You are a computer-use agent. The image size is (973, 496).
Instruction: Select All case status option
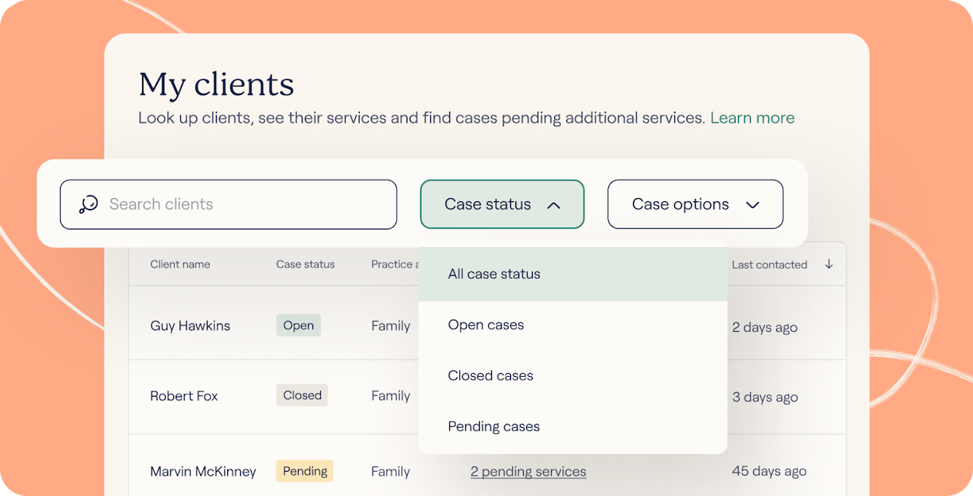[x=494, y=274]
